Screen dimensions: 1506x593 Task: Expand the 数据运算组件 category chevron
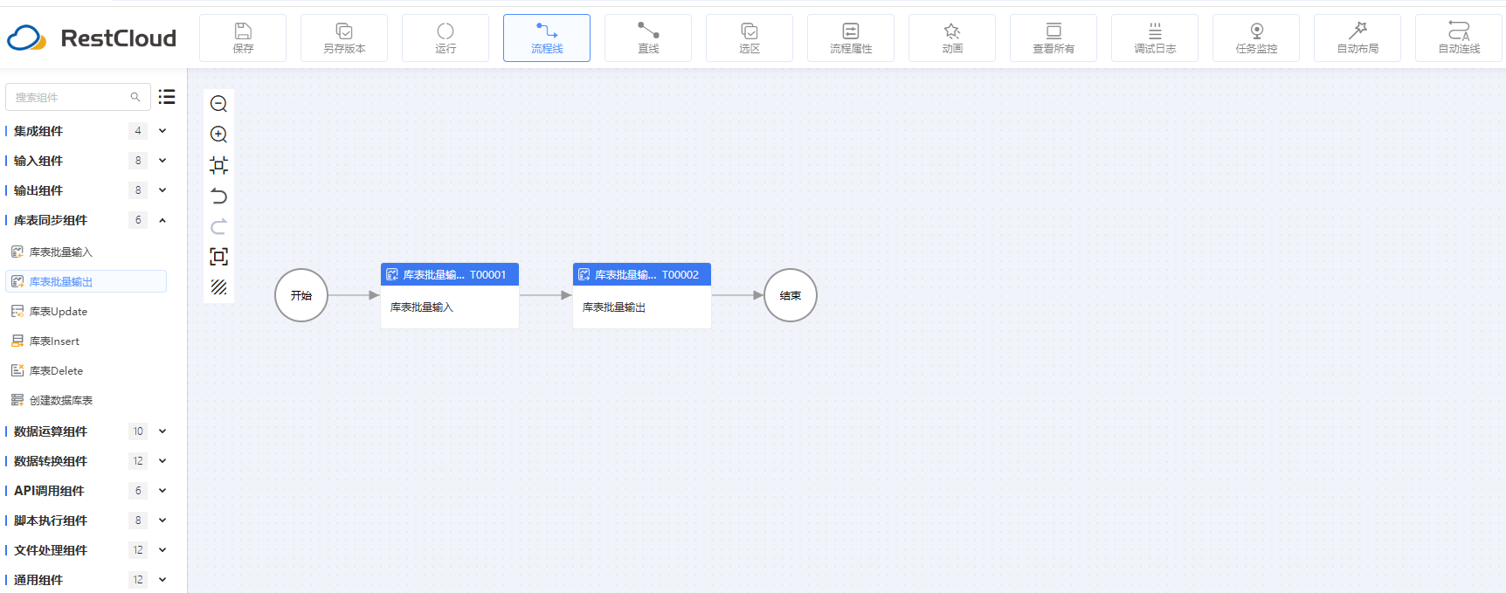coord(162,431)
